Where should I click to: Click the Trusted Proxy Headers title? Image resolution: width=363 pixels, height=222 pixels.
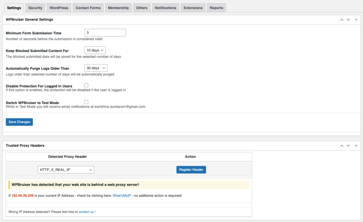[25, 146]
